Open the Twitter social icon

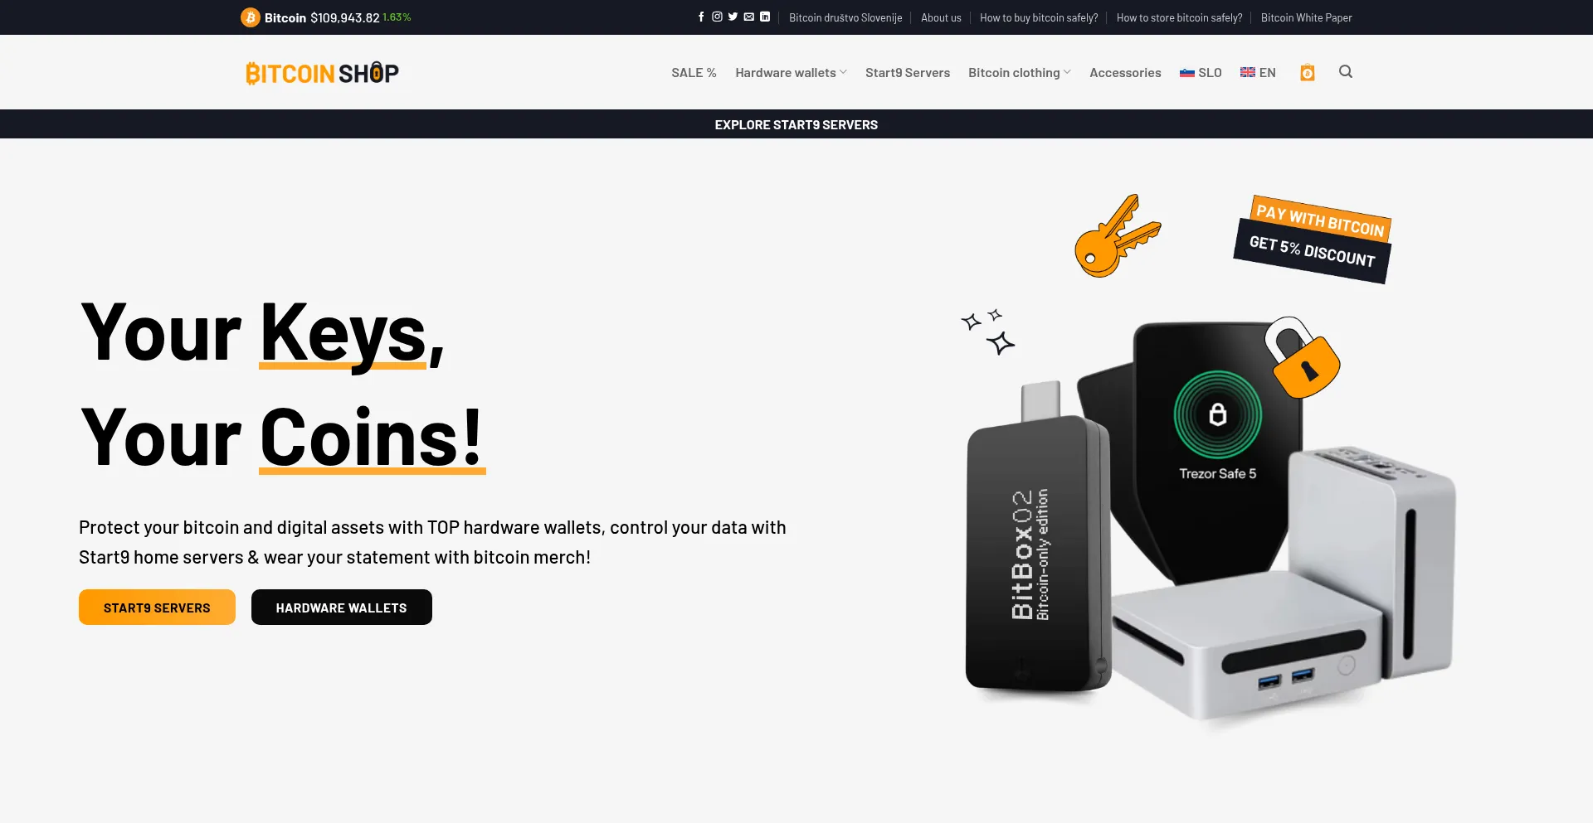[x=733, y=17]
